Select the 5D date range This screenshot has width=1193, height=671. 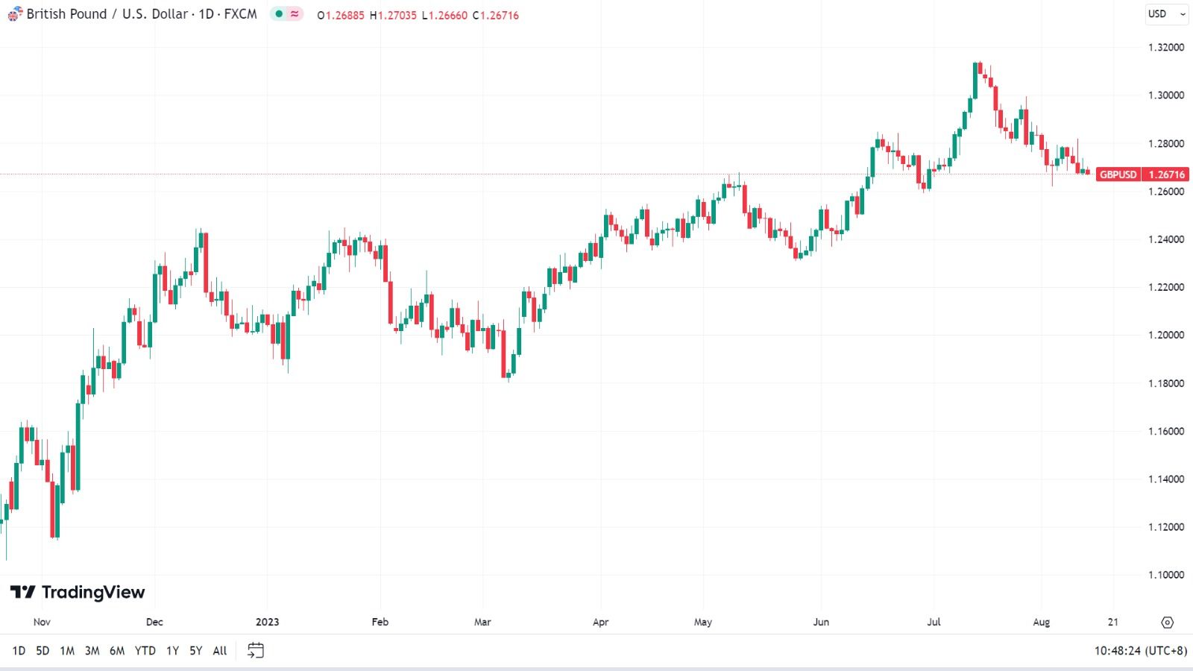pyautogui.click(x=43, y=651)
